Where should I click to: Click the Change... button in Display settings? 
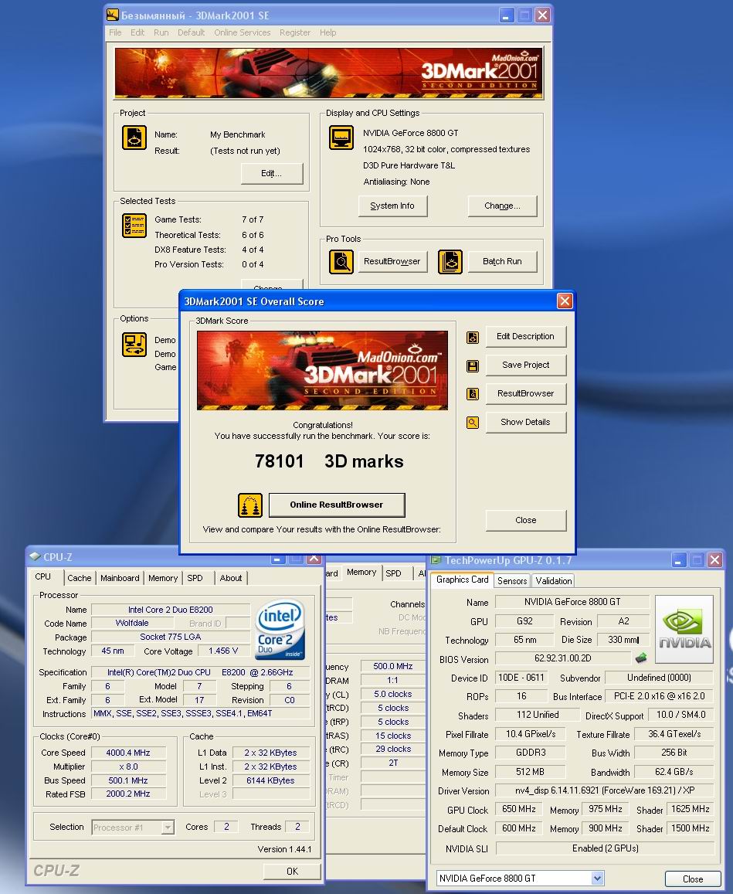click(502, 206)
